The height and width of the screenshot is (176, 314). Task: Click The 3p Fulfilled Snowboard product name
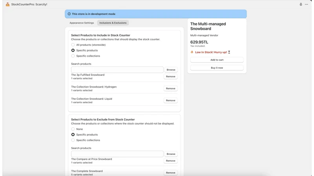click(88, 75)
